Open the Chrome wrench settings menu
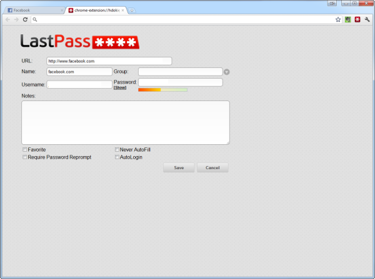 click(367, 19)
